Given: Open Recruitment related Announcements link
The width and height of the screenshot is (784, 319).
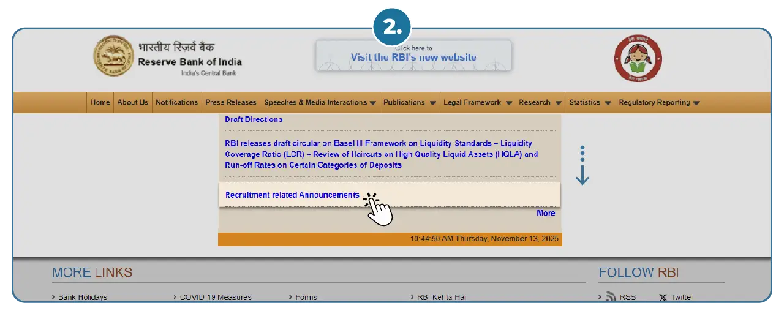Looking at the screenshot, I should [292, 195].
